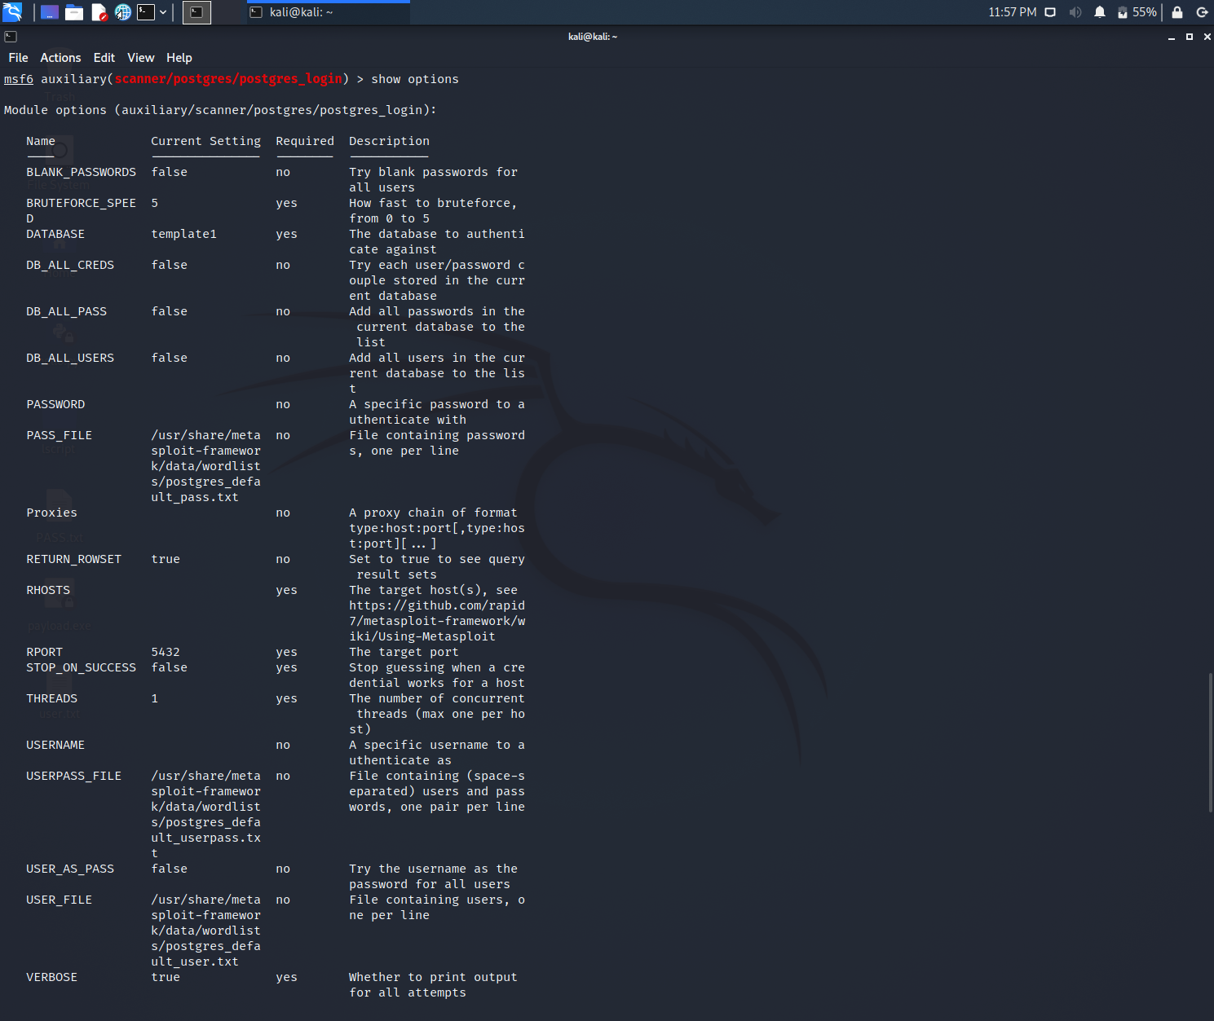Click the 'ult_userpass.tx' path line
This screenshot has width=1214, height=1021.
pos(205,838)
